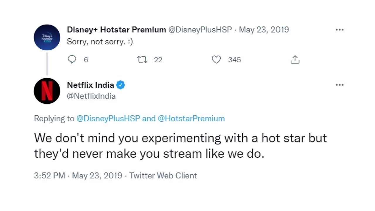Click the Twitter Web Client source label
Screen dimensions: 375x211
pos(163,176)
